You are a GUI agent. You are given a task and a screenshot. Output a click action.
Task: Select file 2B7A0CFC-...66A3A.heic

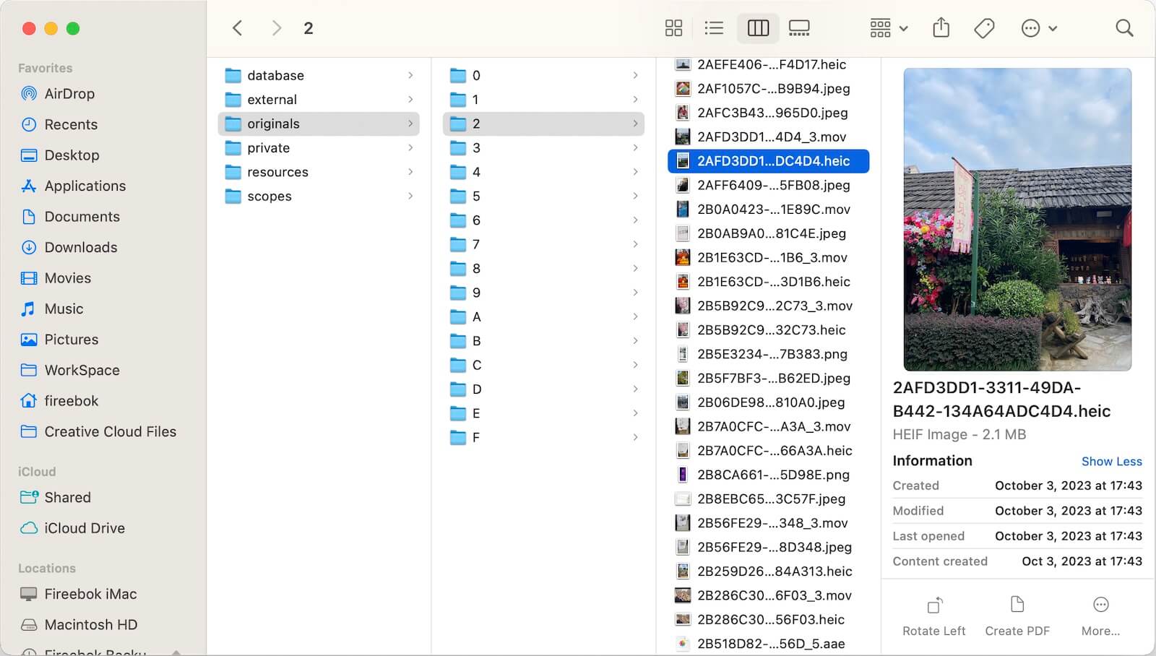click(768, 450)
